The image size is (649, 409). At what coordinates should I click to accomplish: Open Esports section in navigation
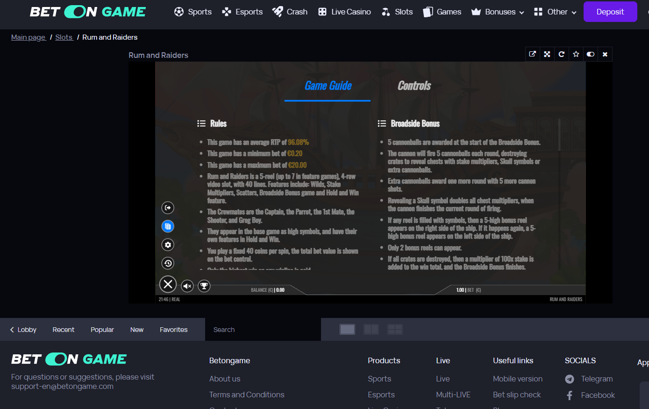[242, 12]
